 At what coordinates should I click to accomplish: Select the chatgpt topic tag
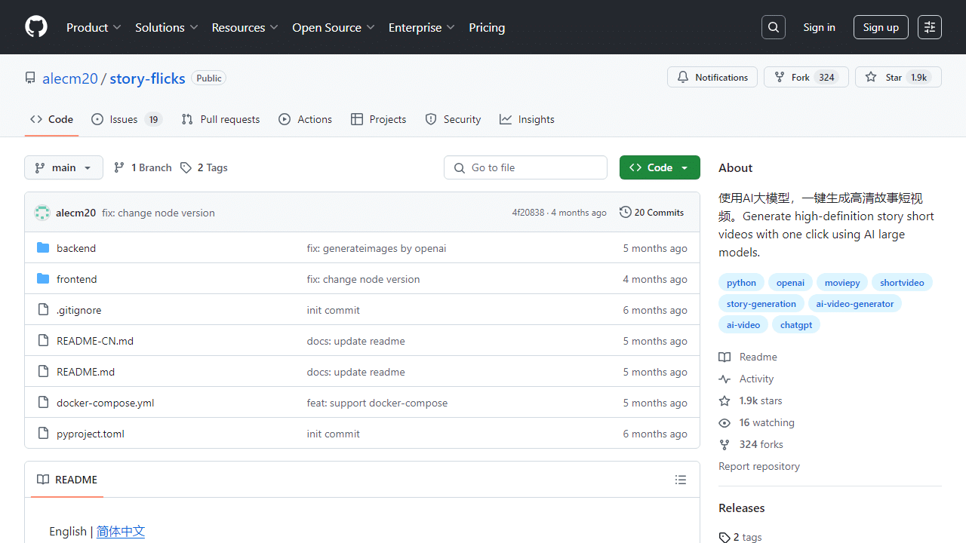pos(796,325)
